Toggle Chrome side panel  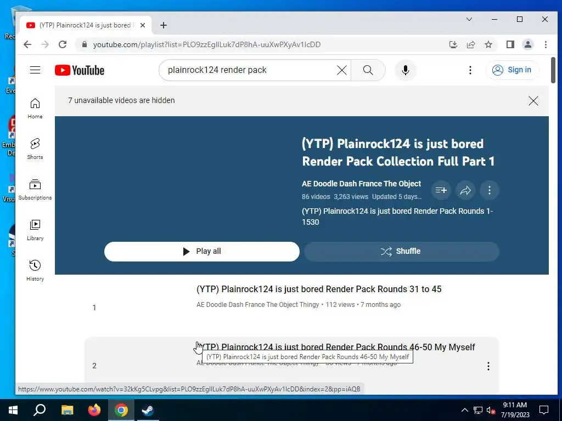click(x=510, y=44)
